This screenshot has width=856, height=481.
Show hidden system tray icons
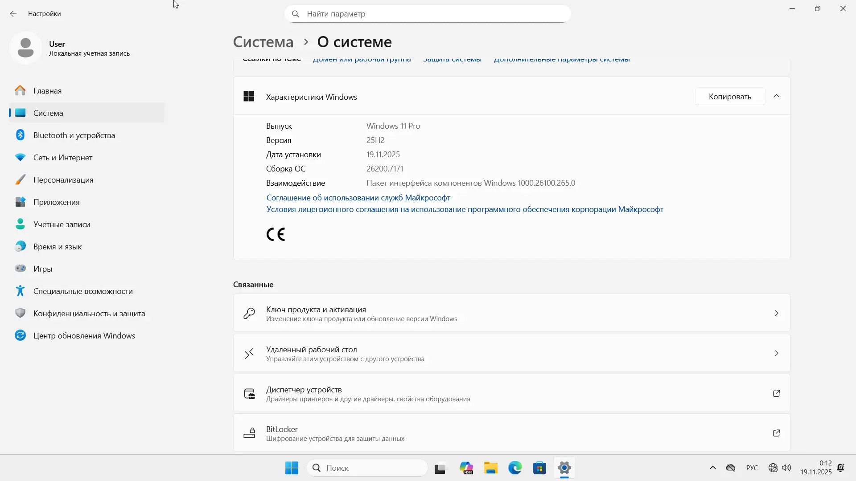pos(712,468)
